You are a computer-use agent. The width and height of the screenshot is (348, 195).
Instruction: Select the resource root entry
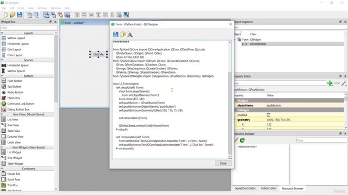point(247,147)
